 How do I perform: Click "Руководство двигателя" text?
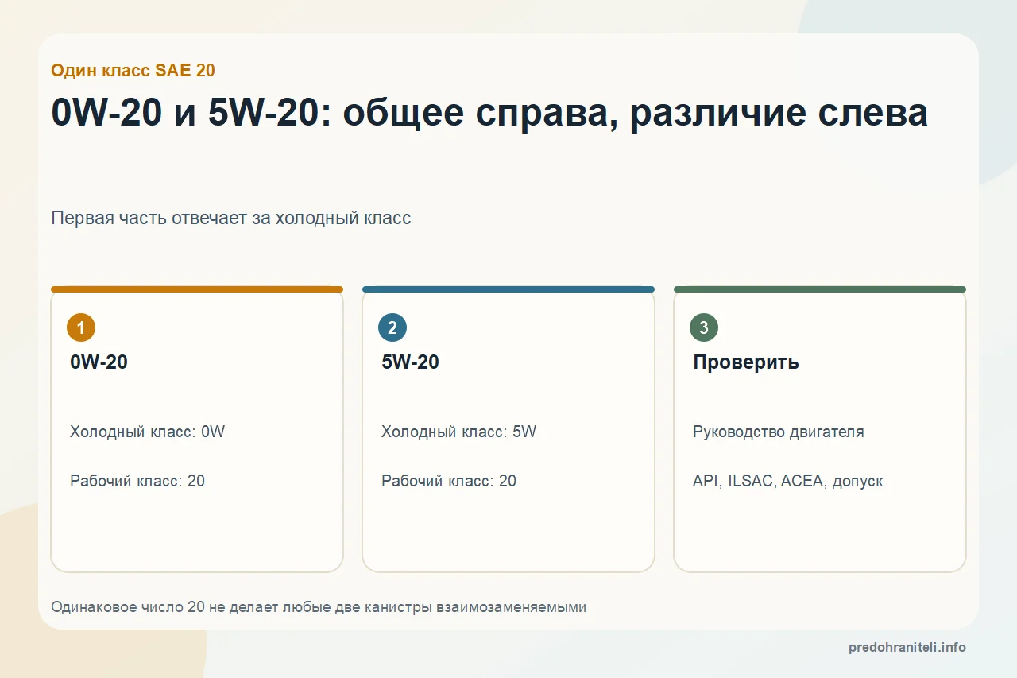coord(779,432)
